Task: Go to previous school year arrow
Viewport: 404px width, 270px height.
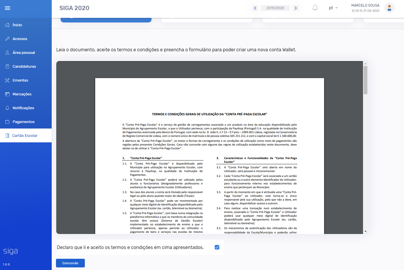Action: tap(255, 8)
